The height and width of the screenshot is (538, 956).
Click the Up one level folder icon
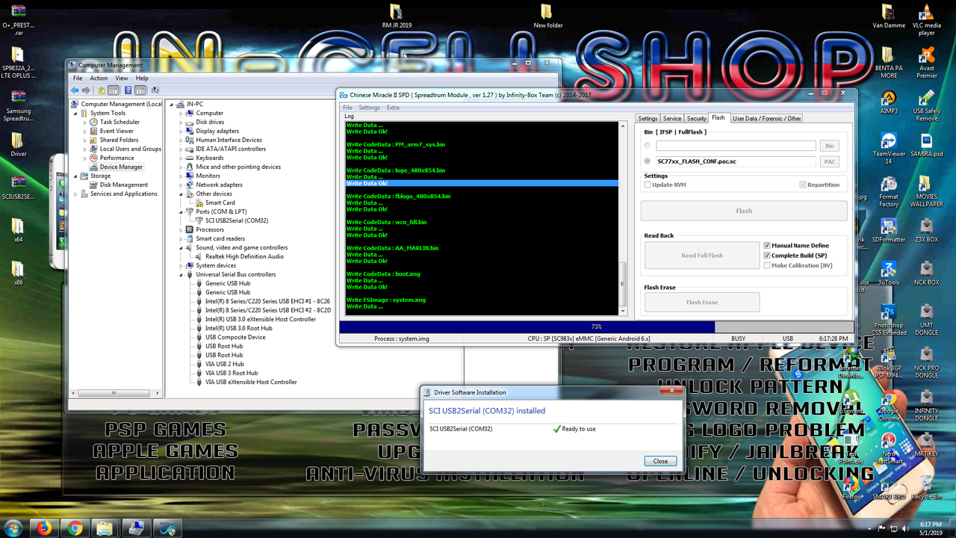pyautogui.click(x=102, y=90)
